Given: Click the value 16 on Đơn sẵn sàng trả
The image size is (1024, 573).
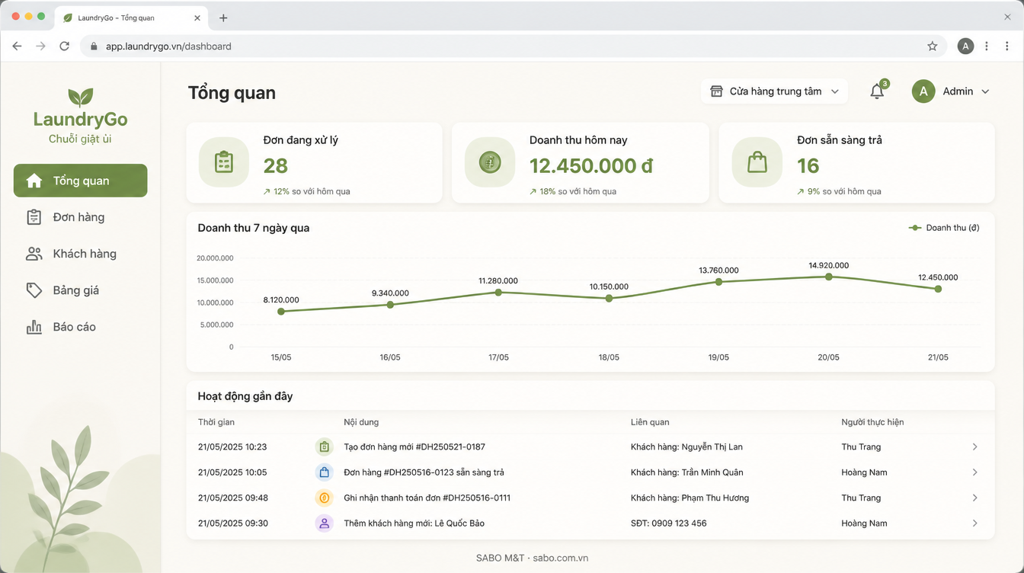Looking at the screenshot, I should [808, 165].
